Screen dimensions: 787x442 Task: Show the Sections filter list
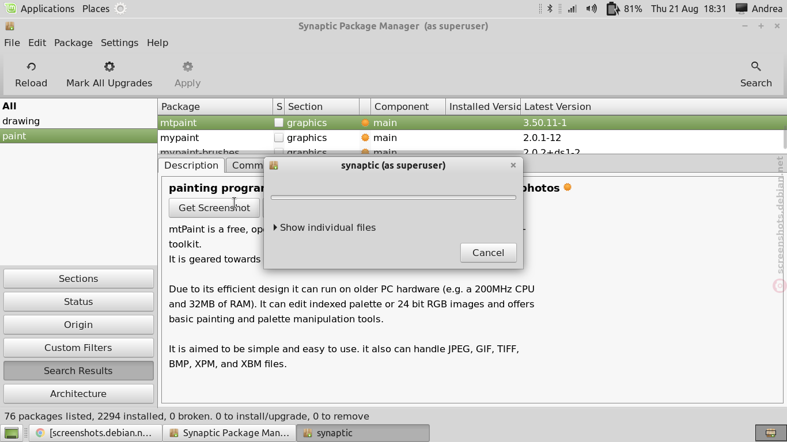click(78, 279)
